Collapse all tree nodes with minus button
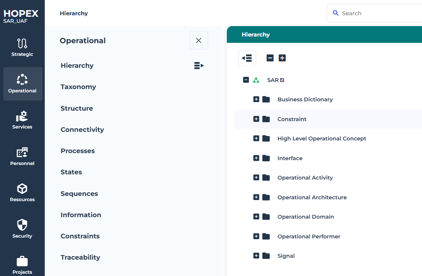 (270, 58)
